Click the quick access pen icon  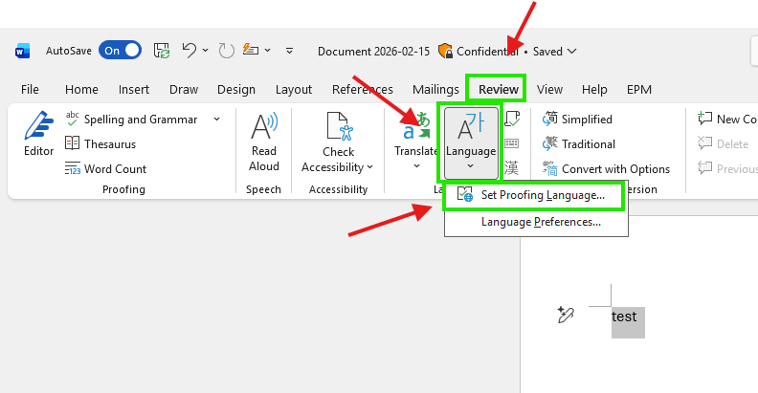point(251,50)
